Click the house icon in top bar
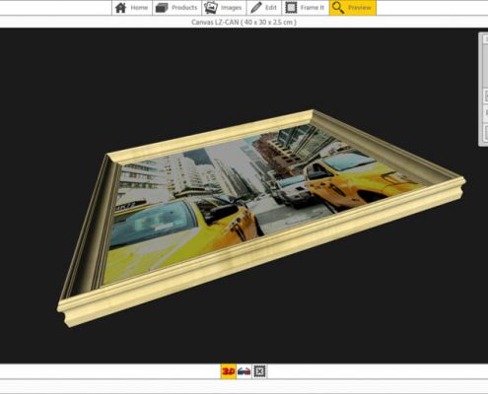This screenshot has height=394, width=488. (121, 8)
